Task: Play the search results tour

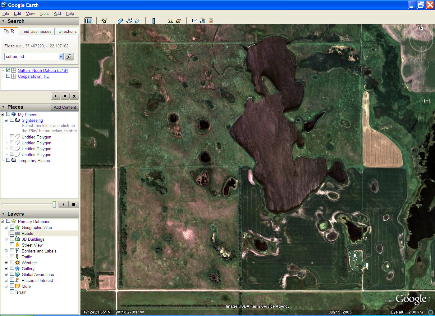Action: [56, 96]
